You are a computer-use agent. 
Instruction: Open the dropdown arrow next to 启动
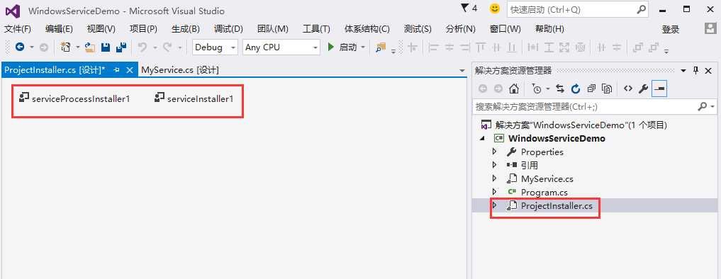point(363,47)
